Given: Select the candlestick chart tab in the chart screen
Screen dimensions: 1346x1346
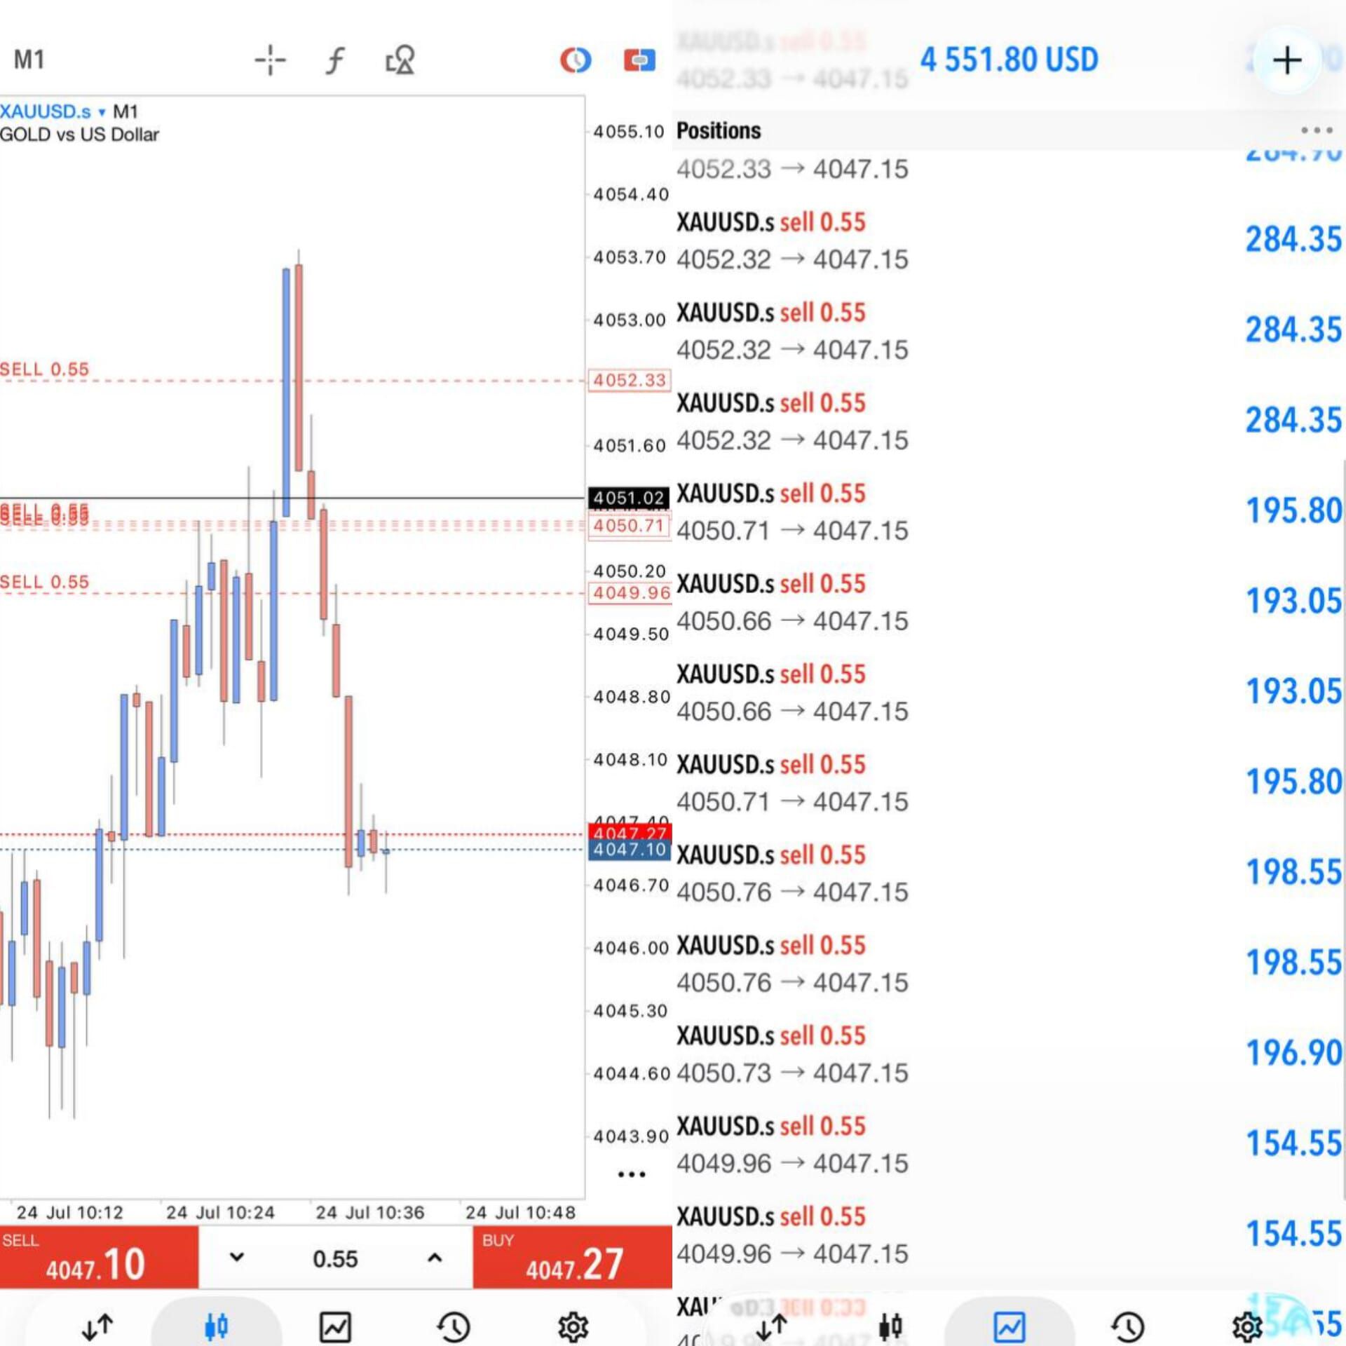Looking at the screenshot, I should tap(216, 1326).
